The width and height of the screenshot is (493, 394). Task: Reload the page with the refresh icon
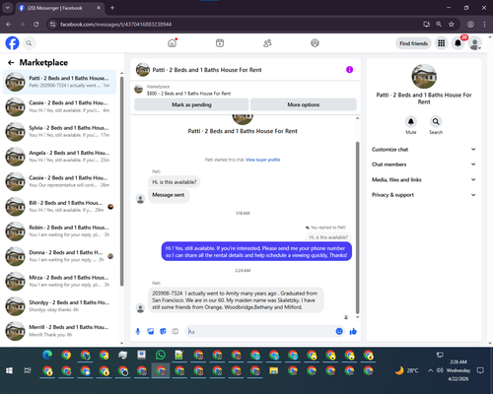(36, 25)
